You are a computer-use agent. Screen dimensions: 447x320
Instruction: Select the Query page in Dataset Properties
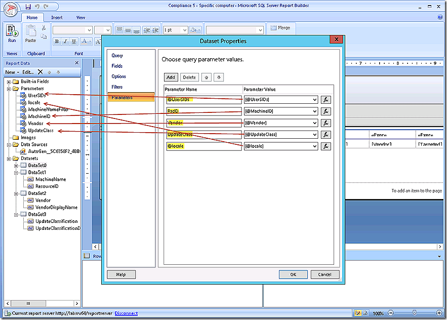[117, 55]
